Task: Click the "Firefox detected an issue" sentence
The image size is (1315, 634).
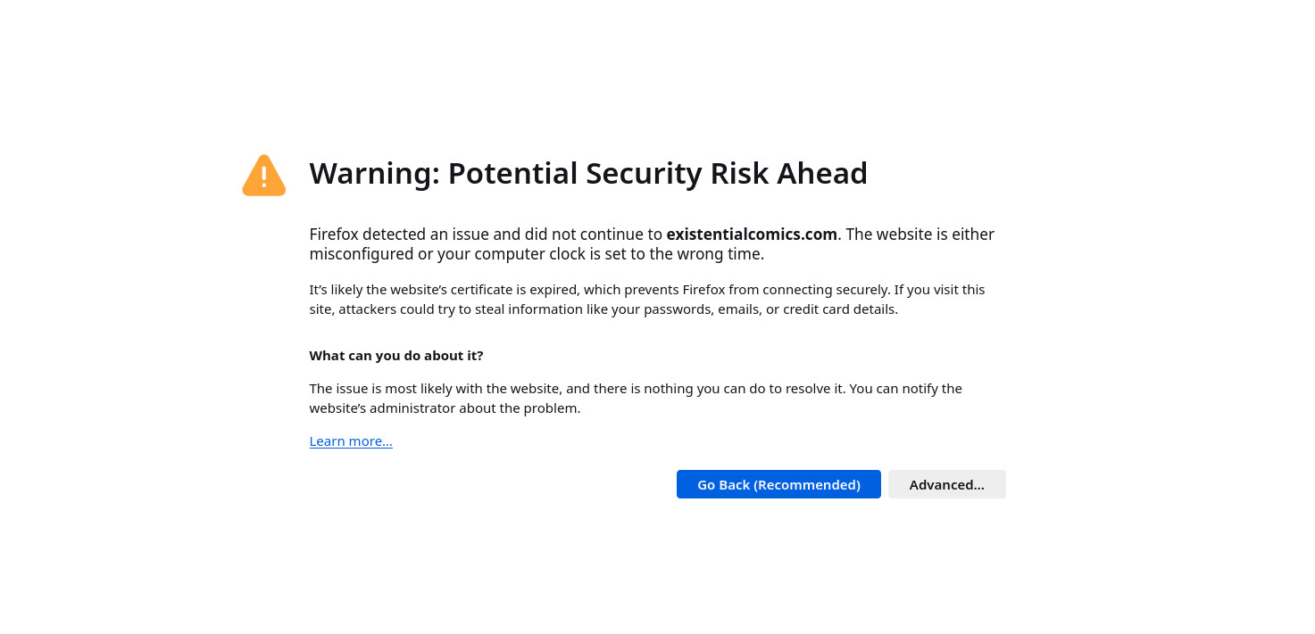Action: (x=399, y=235)
